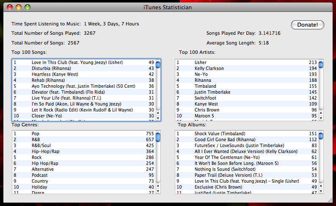Viewport: 336px width, 206px height.
Task: Select album 'Nothing Is Sound (Switchfoot)'
Action: pos(247,169)
